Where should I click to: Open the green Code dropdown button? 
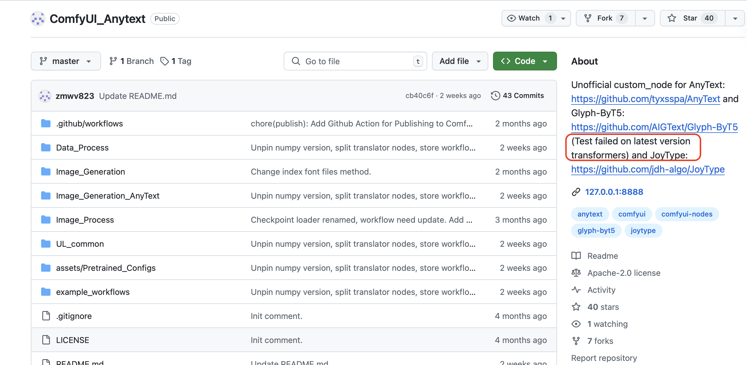coord(525,61)
